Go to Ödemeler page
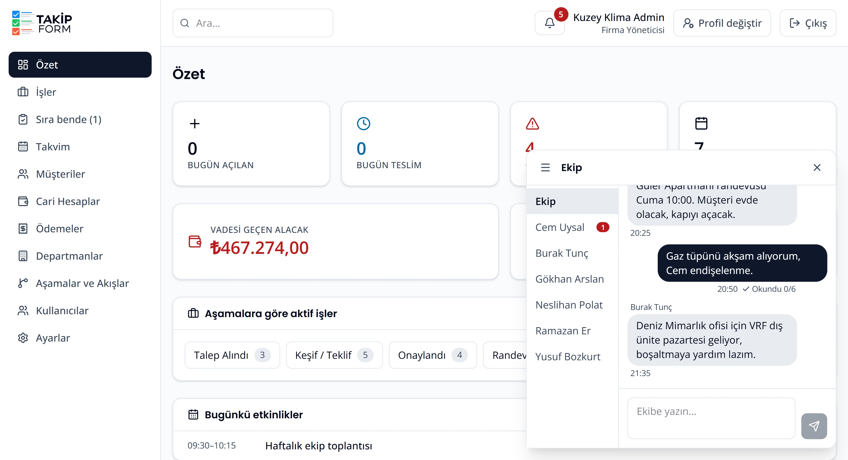The image size is (848, 460). tap(80, 229)
